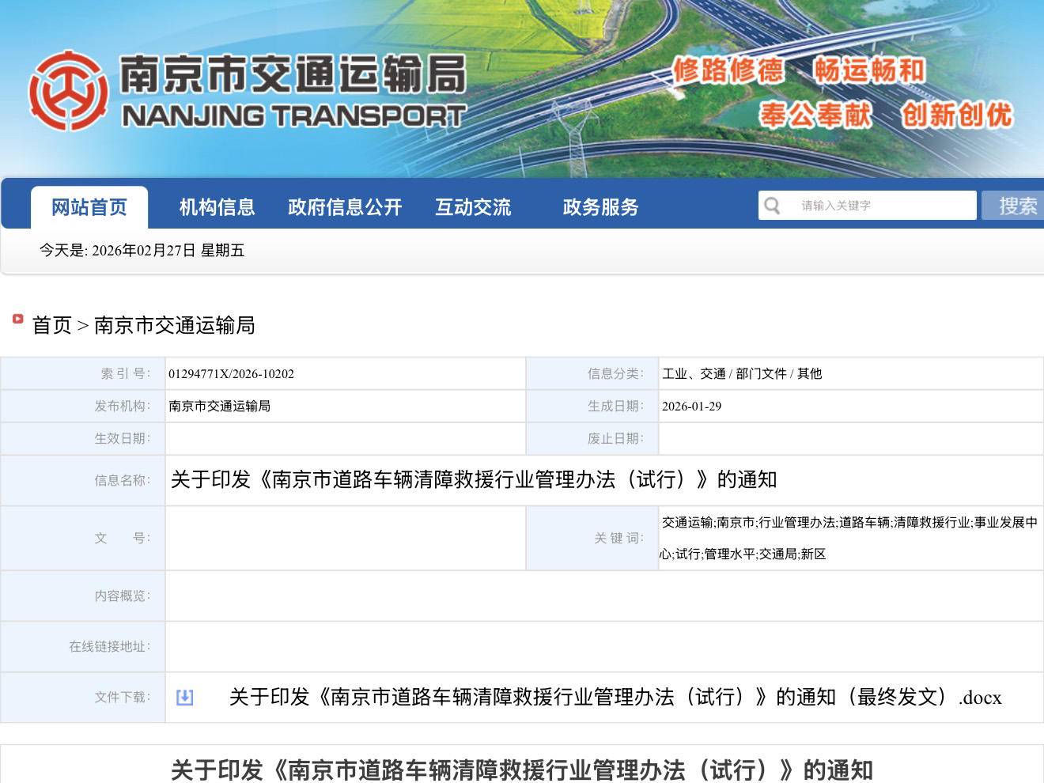Click the 生成日期 value 2026-01-29
Image resolution: width=1044 pixels, height=783 pixels.
(691, 407)
